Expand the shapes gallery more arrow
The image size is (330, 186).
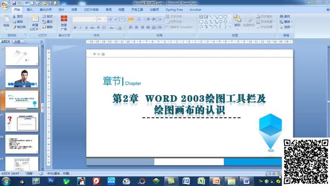coord(230,27)
